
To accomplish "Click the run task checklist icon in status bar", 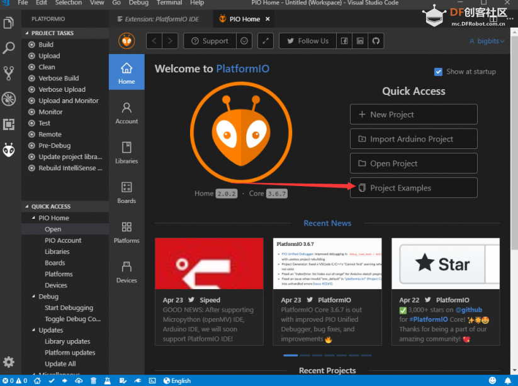I will point(123,381).
